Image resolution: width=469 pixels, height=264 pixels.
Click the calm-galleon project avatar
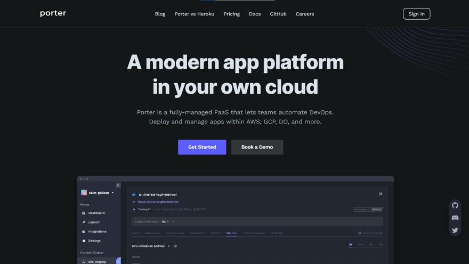coord(84,193)
